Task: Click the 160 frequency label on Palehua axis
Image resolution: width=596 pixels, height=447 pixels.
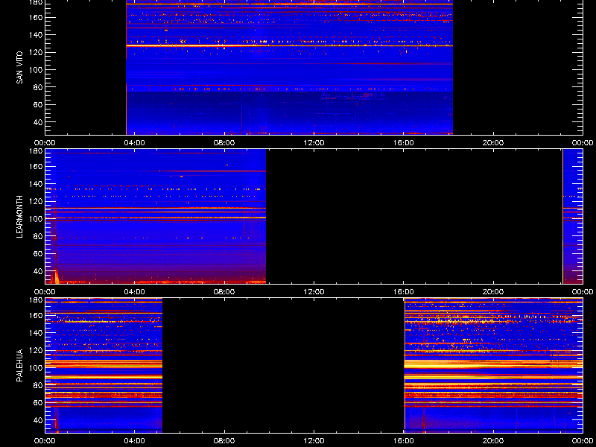Action: coord(37,315)
